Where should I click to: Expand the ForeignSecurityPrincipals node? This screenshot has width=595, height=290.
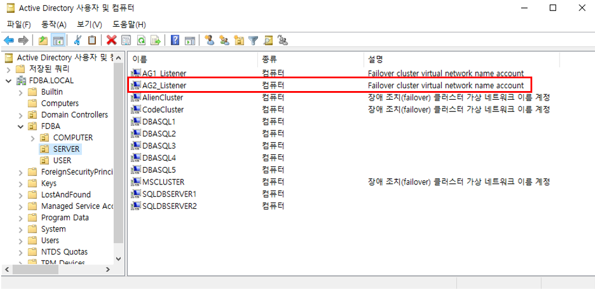click(x=21, y=172)
